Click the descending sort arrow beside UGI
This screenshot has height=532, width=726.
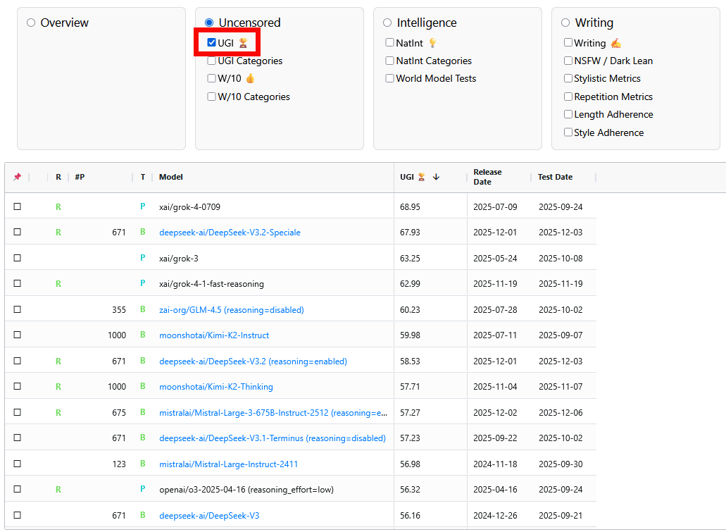436,178
